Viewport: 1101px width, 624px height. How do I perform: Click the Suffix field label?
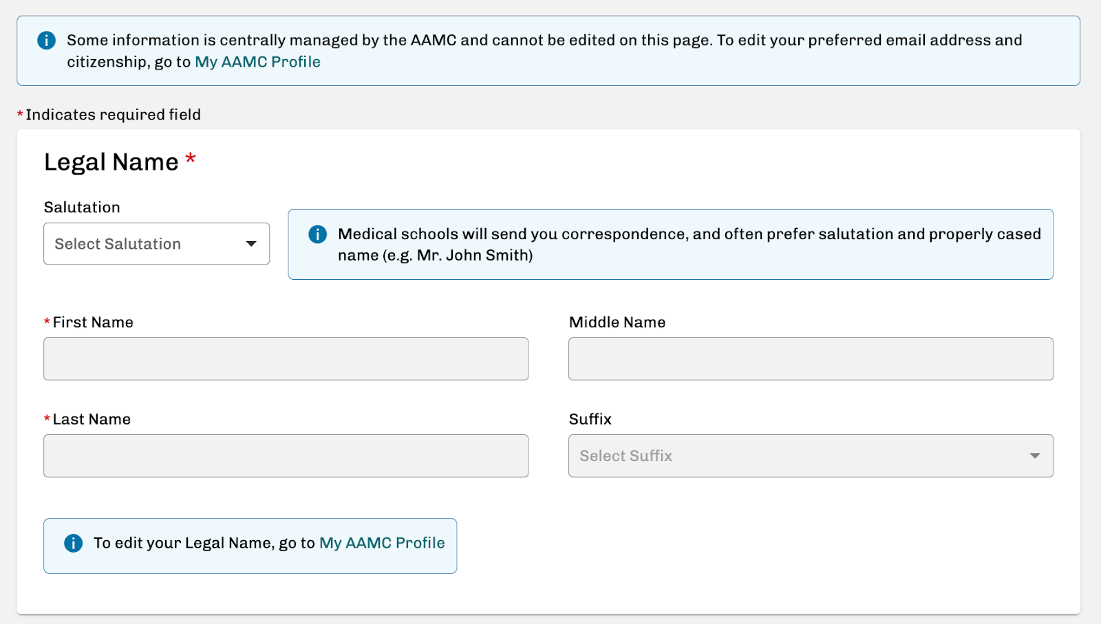point(590,419)
